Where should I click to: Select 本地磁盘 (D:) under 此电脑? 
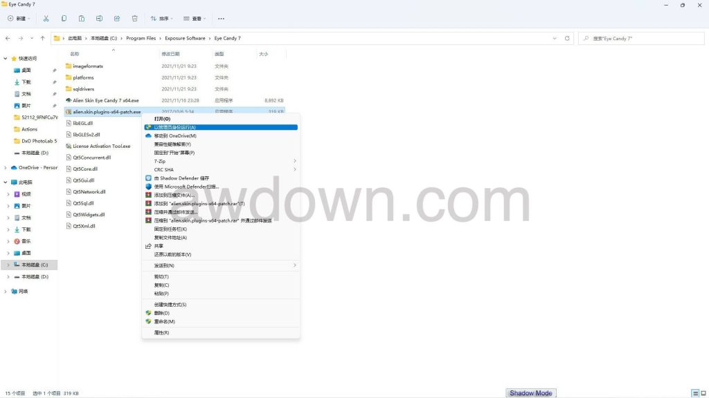pos(35,276)
